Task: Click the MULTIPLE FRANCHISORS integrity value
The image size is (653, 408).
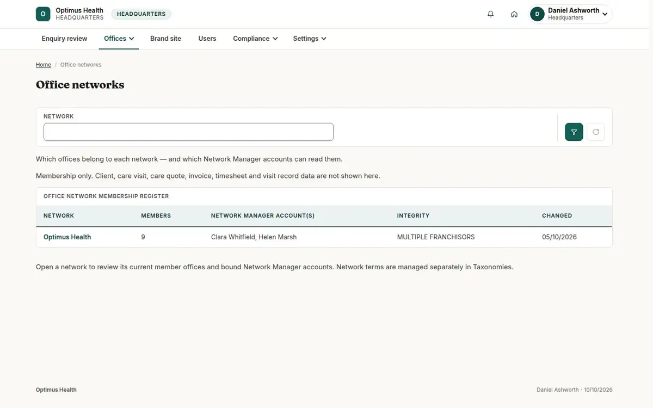Action: (x=436, y=237)
